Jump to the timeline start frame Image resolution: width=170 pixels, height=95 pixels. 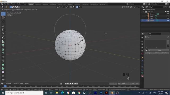[x=66, y=84]
